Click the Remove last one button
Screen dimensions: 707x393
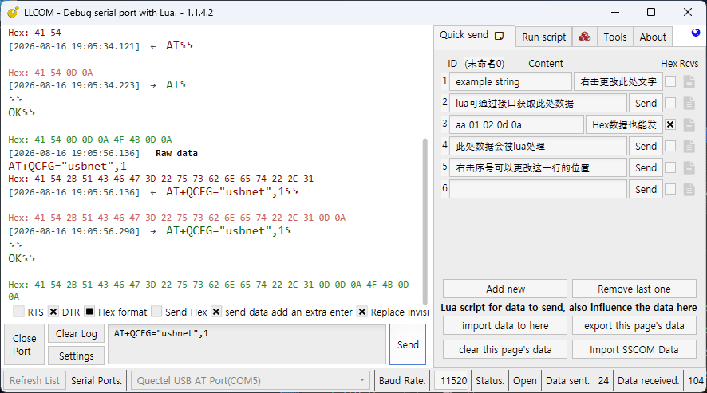click(634, 289)
